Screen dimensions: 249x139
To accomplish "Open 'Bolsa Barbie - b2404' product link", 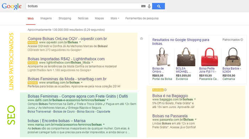I will [232, 70].
